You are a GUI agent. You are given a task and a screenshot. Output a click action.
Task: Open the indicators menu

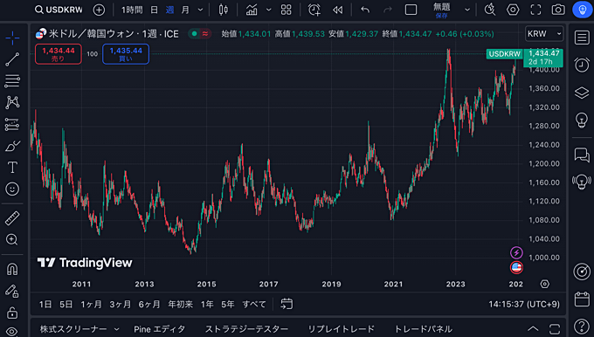tap(252, 10)
